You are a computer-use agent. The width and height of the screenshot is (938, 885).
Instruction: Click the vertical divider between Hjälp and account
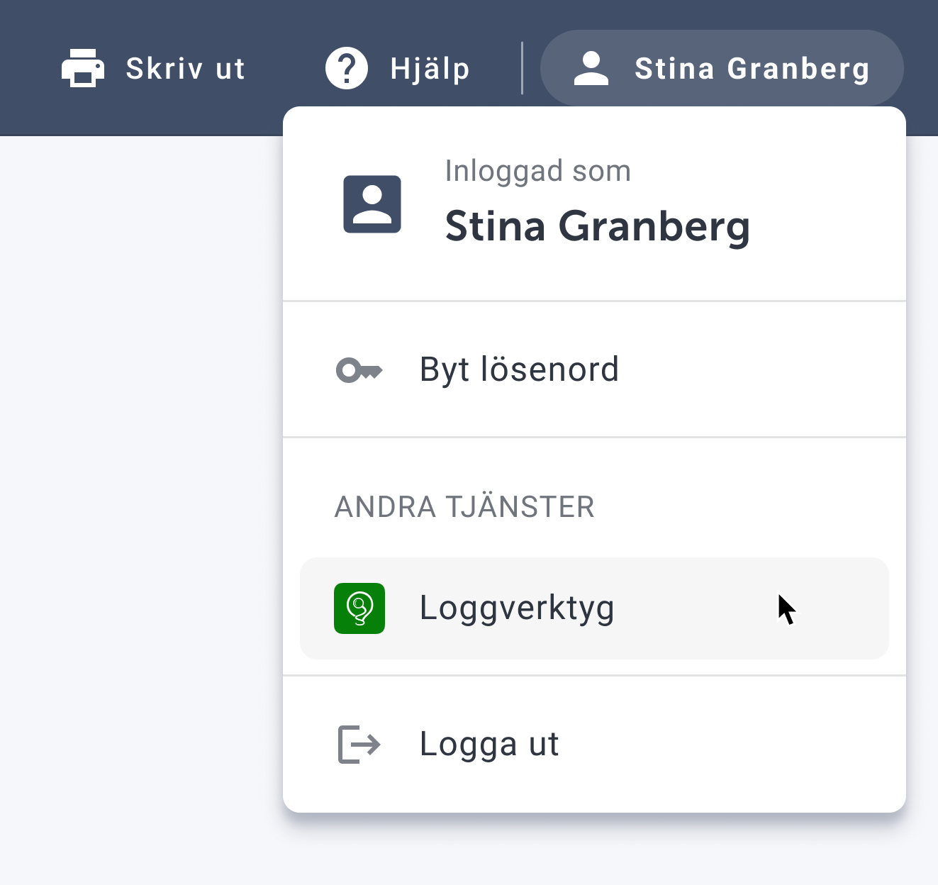(523, 68)
